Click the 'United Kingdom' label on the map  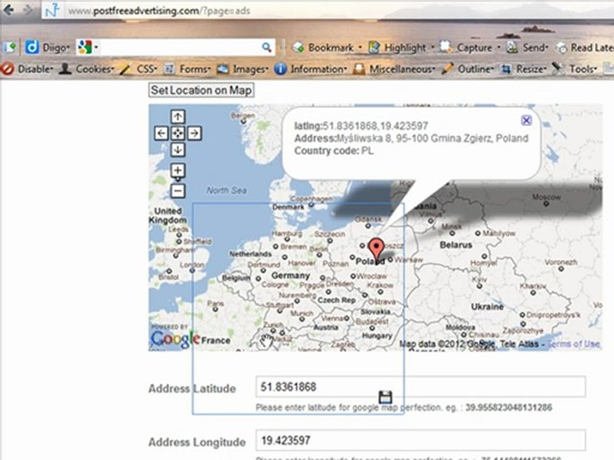168,215
